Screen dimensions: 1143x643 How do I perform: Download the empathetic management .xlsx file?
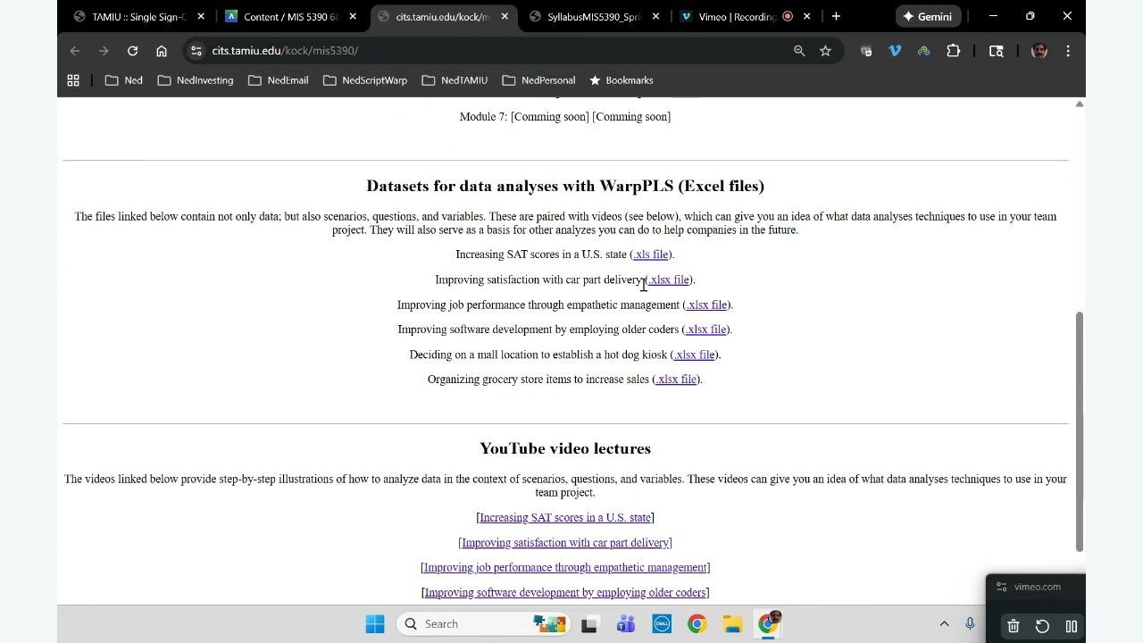[706, 305]
